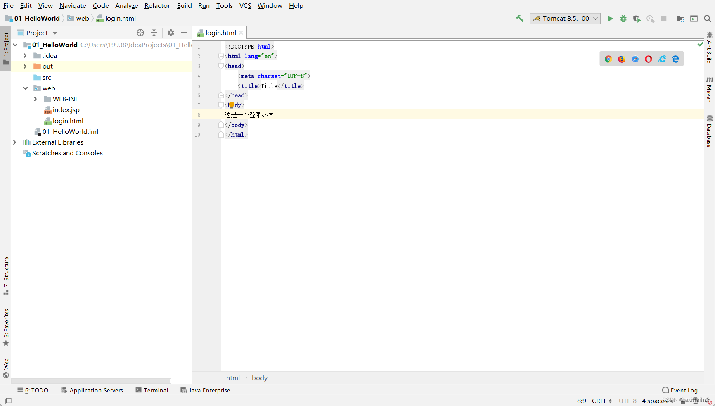Open the 6: TODO tool window
This screenshot has width=715, height=406.
[33, 390]
